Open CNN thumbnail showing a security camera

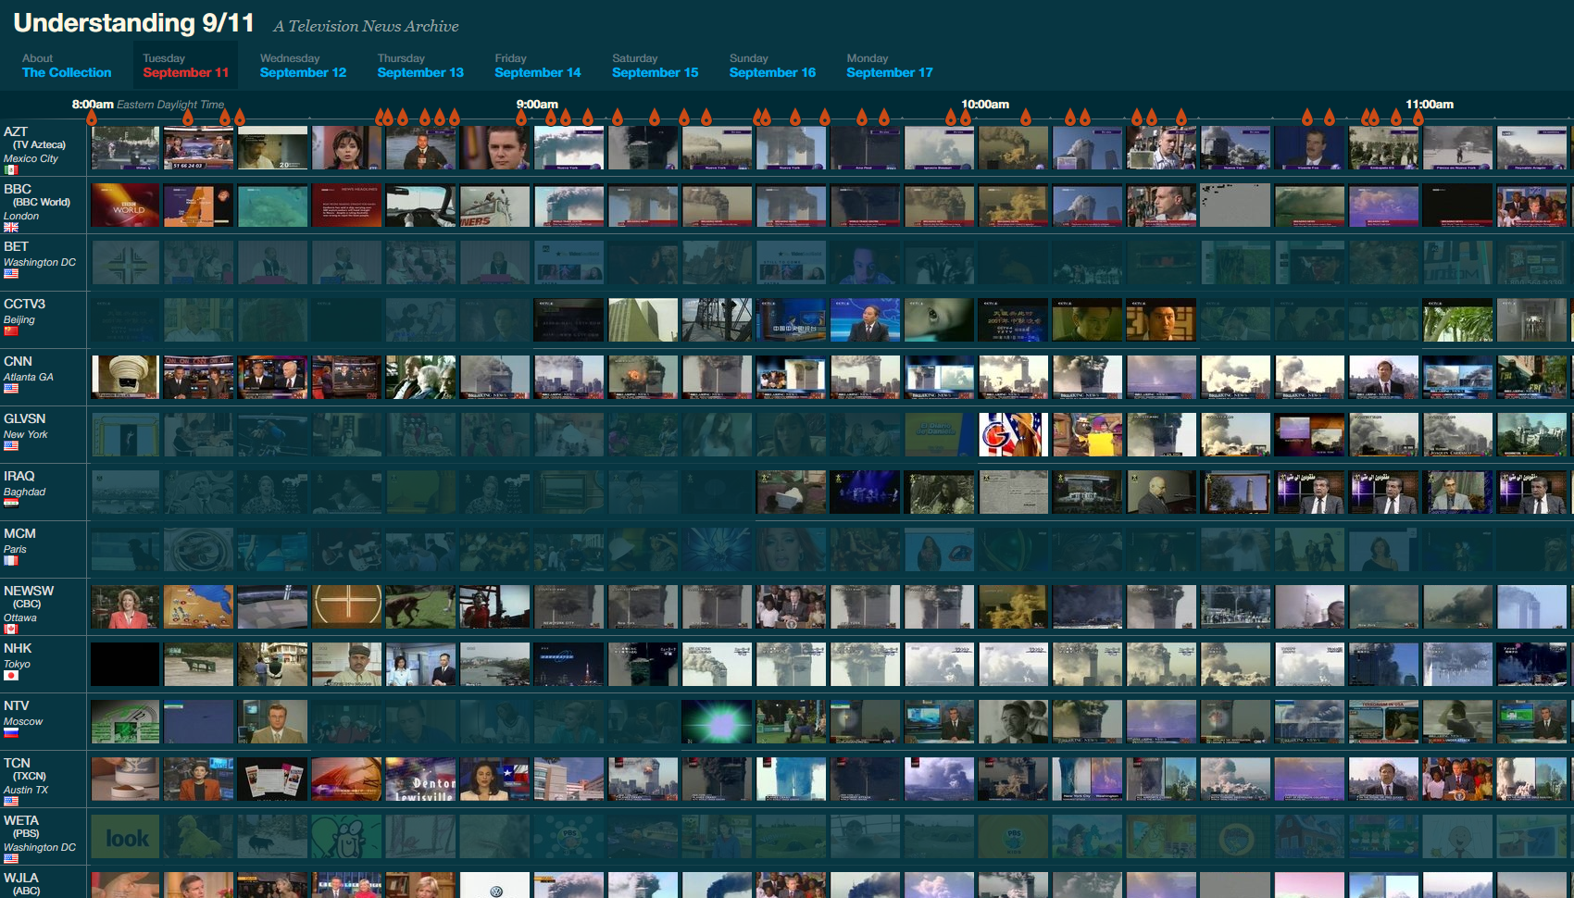(x=125, y=378)
